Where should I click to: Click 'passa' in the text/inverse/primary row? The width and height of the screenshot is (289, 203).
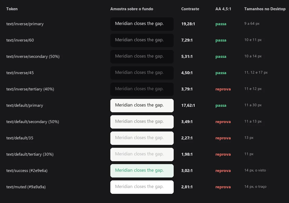(221, 24)
